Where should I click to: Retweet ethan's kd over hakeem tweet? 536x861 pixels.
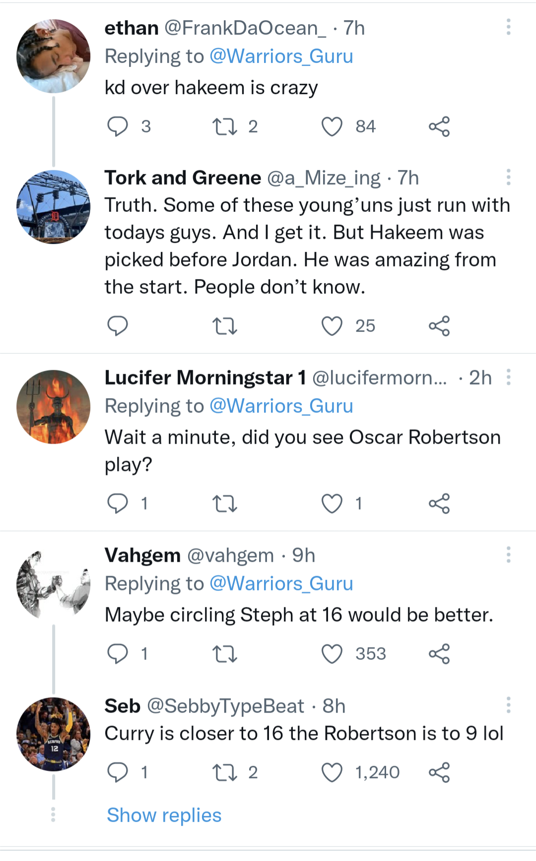(x=225, y=127)
